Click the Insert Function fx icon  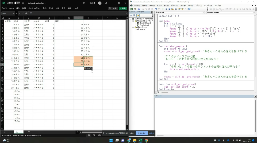point(26,13)
